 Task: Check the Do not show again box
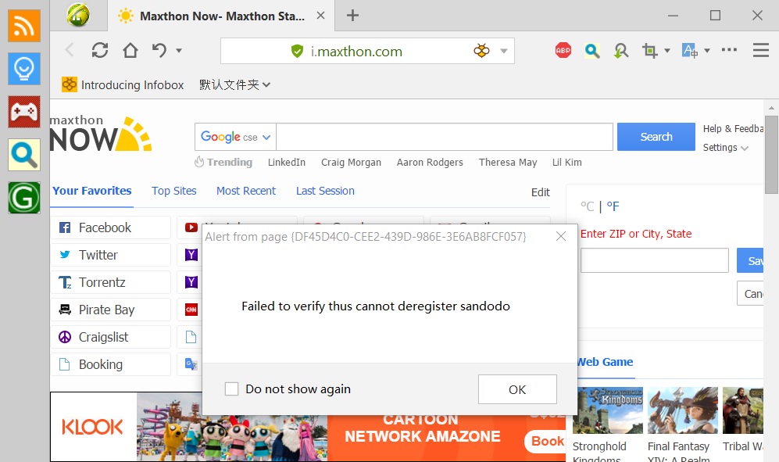pos(231,389)
